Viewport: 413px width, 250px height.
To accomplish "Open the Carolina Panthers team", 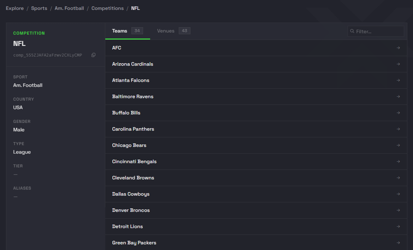I will [x=256, y=129].
